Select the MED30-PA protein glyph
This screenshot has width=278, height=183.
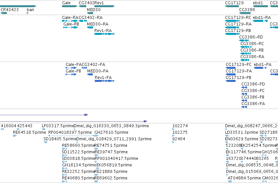(90, 74)
